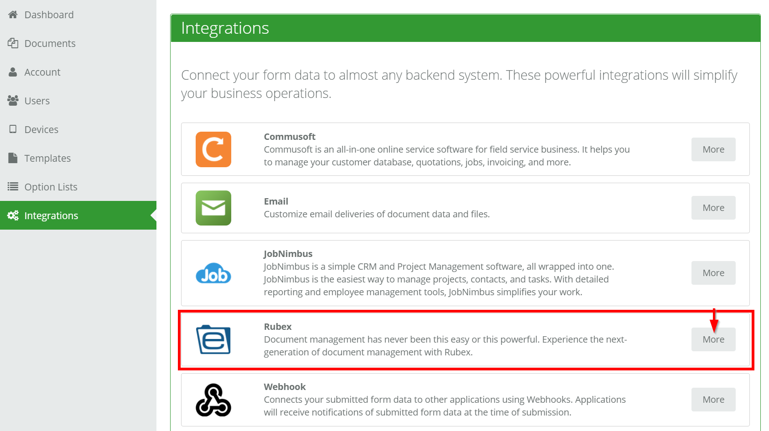
Task: Select Templates in the sidebar
Action: click(78, 158)
